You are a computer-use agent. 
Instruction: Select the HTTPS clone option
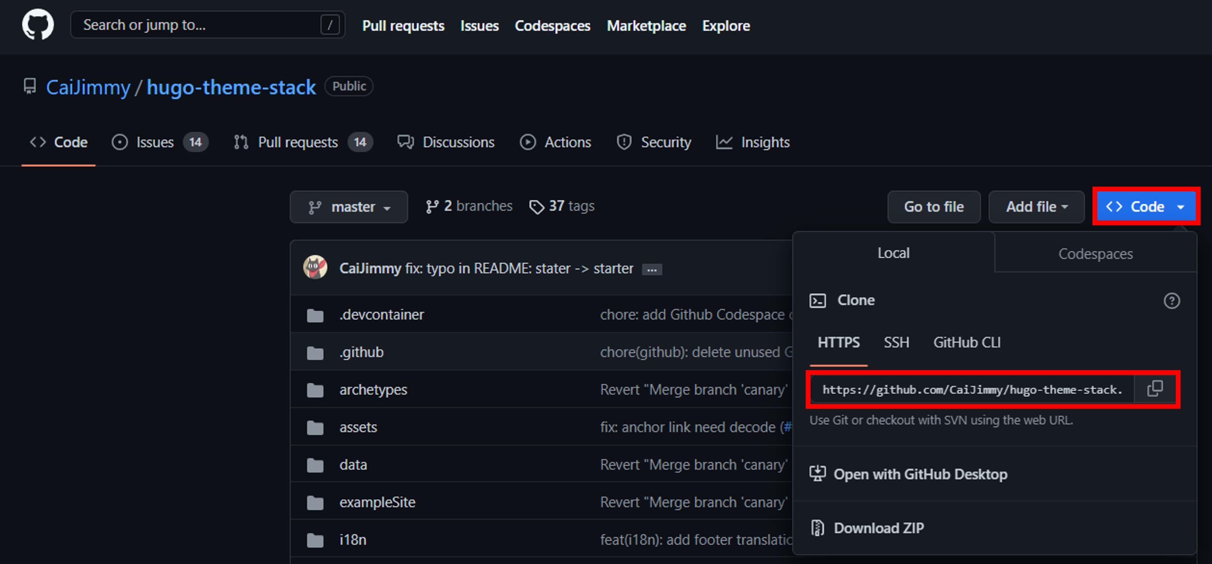839,342
